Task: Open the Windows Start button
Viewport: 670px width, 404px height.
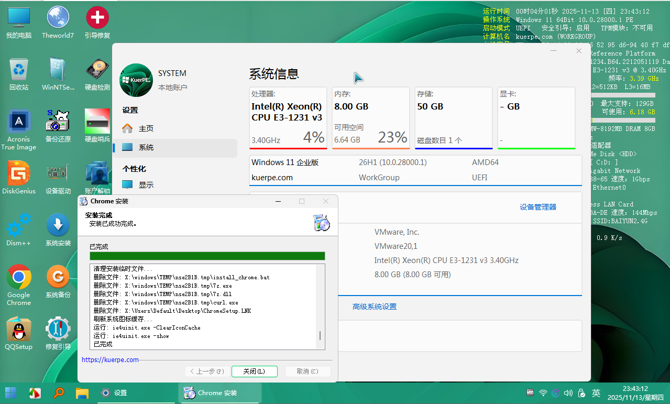Action: click(x=10, y=392)
